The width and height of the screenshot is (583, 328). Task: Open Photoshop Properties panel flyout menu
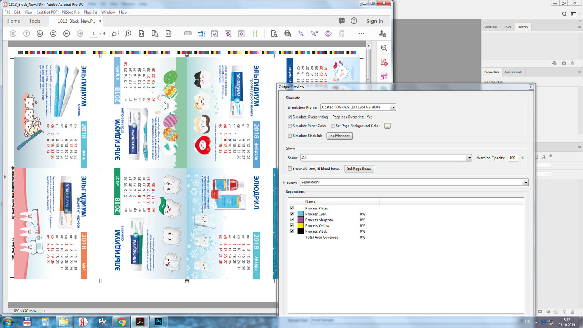(579, 72)
